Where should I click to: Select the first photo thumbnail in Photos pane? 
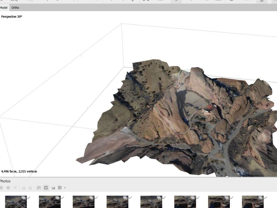[x=16, y=202]
